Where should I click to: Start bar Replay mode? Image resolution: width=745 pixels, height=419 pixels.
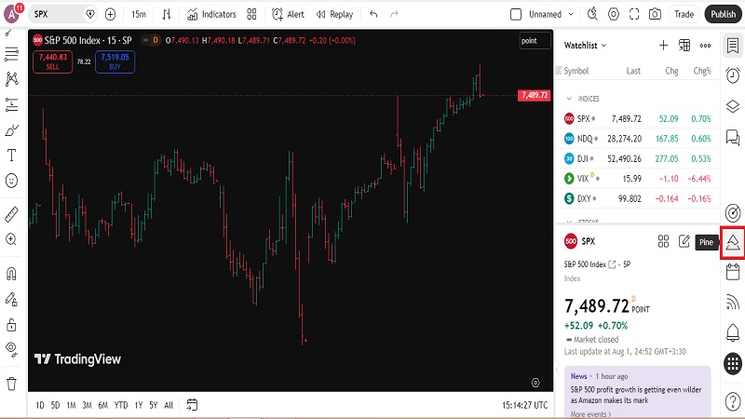[x=335, y=14]
